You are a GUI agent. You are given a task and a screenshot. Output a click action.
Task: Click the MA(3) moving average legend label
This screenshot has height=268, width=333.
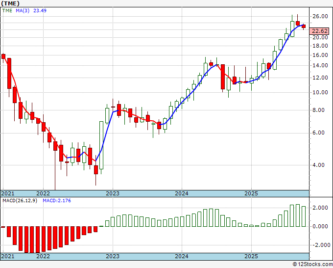coord(23,11)
